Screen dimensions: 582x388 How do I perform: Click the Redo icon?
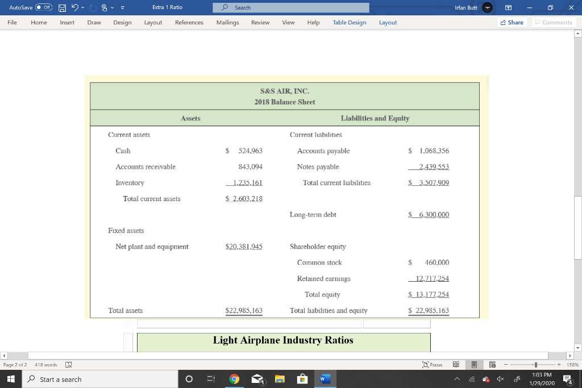point(92,7)
